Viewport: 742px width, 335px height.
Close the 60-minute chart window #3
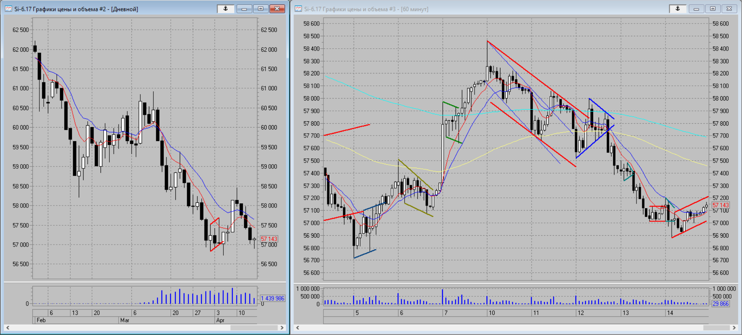coord(729,9)
